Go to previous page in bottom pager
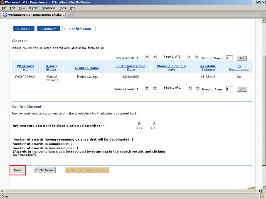266x199 pixels. pyautogui.click(x=155, y=87)
